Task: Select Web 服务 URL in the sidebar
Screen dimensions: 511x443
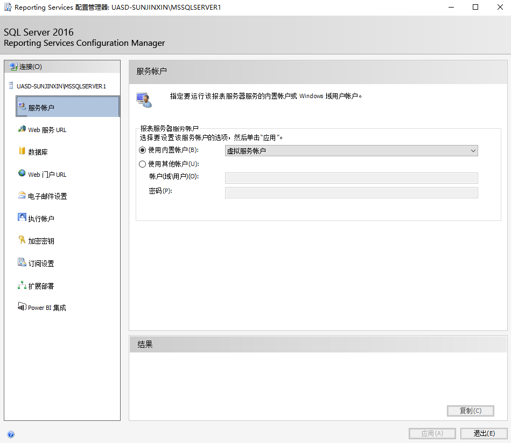Action: (x=47, y=129)
